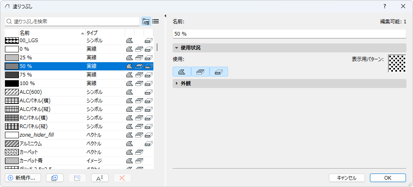Click the search field 塗りつぶしを検索
Image resolution: width=413 pixels, height=187 pixels.
pos(72,22)
